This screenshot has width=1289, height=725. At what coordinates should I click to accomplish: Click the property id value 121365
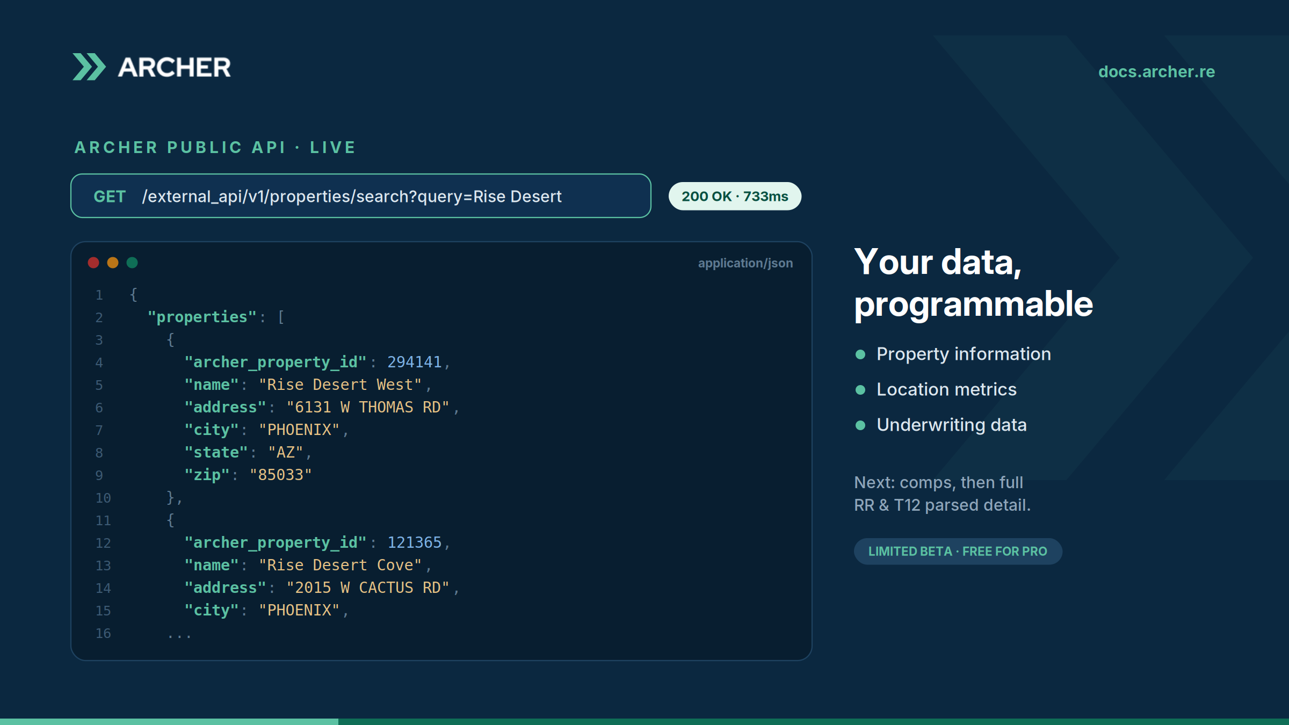(x=415, y=543)
